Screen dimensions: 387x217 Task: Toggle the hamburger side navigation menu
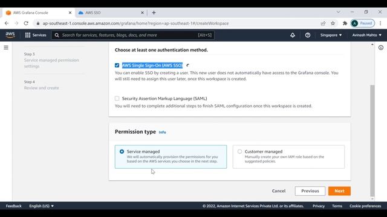point(6,48)
